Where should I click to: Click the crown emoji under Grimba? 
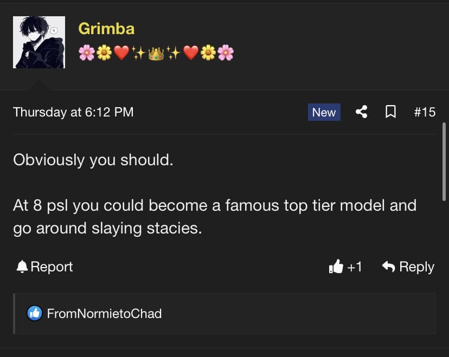click(156, 53)
